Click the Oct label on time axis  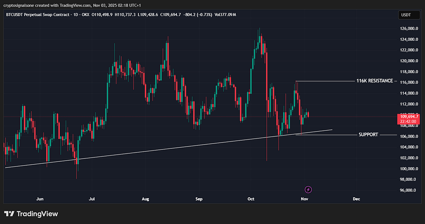tap(251, 199)
